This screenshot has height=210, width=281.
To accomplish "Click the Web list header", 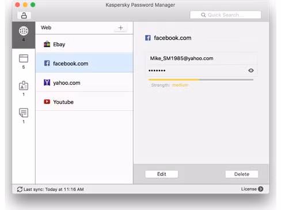I will [x=46, y=28].
